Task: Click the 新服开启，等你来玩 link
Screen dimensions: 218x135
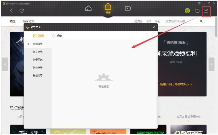Action: [x=176, y=84]
